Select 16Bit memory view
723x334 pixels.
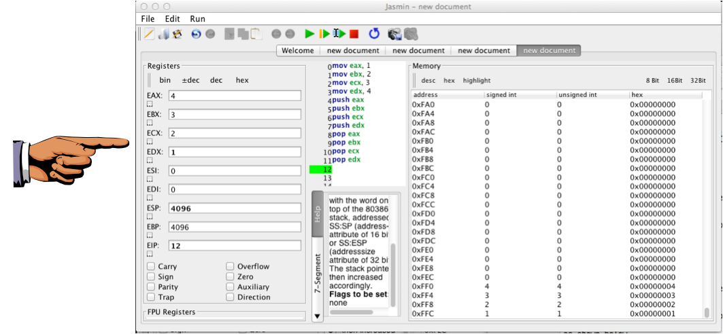[x=674, y=80]
